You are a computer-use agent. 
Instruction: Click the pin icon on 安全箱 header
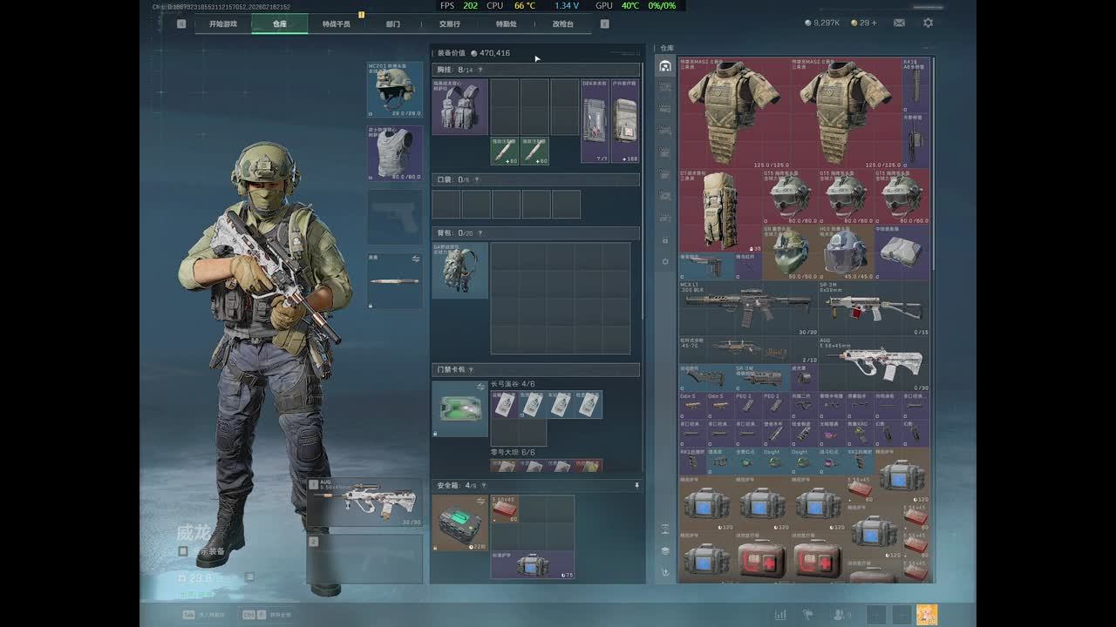click(x=636, y=485)
